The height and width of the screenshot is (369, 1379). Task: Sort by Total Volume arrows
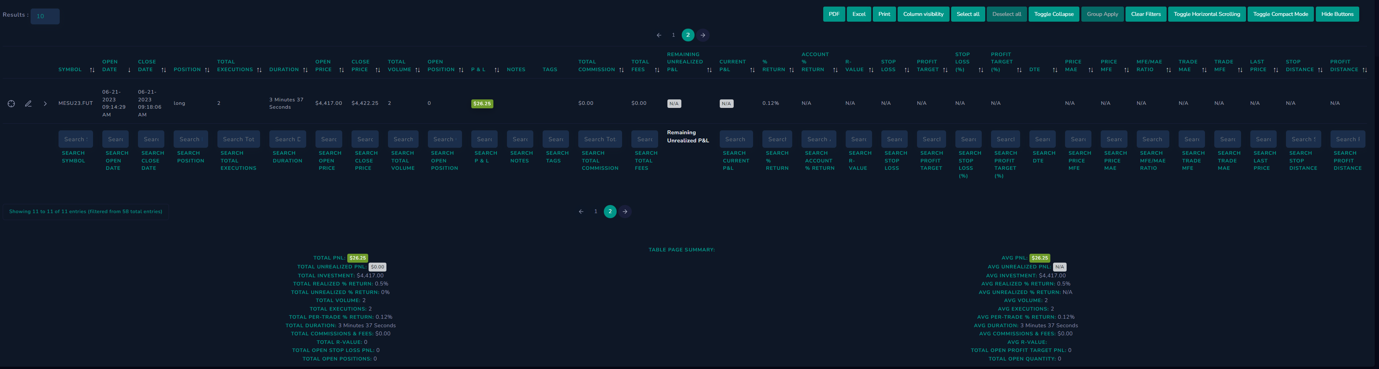417,70
